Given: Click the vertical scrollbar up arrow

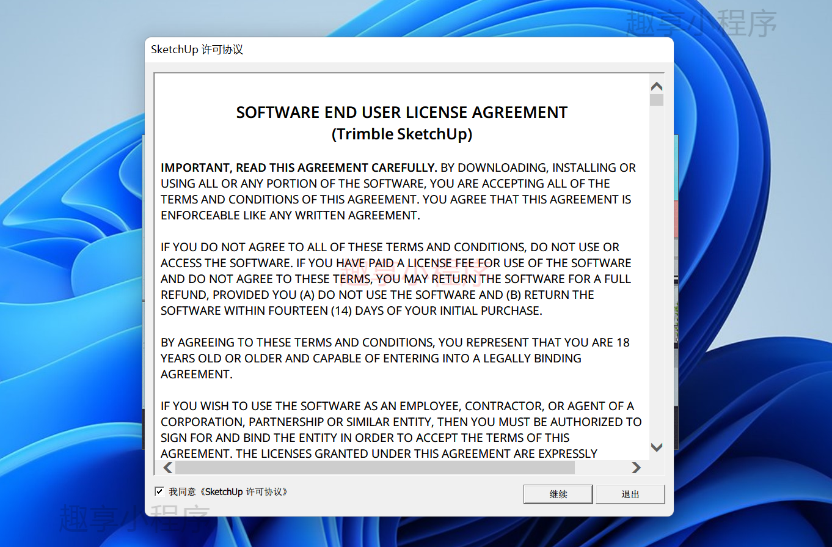Looking at the screenshot, I should point(657,87).
